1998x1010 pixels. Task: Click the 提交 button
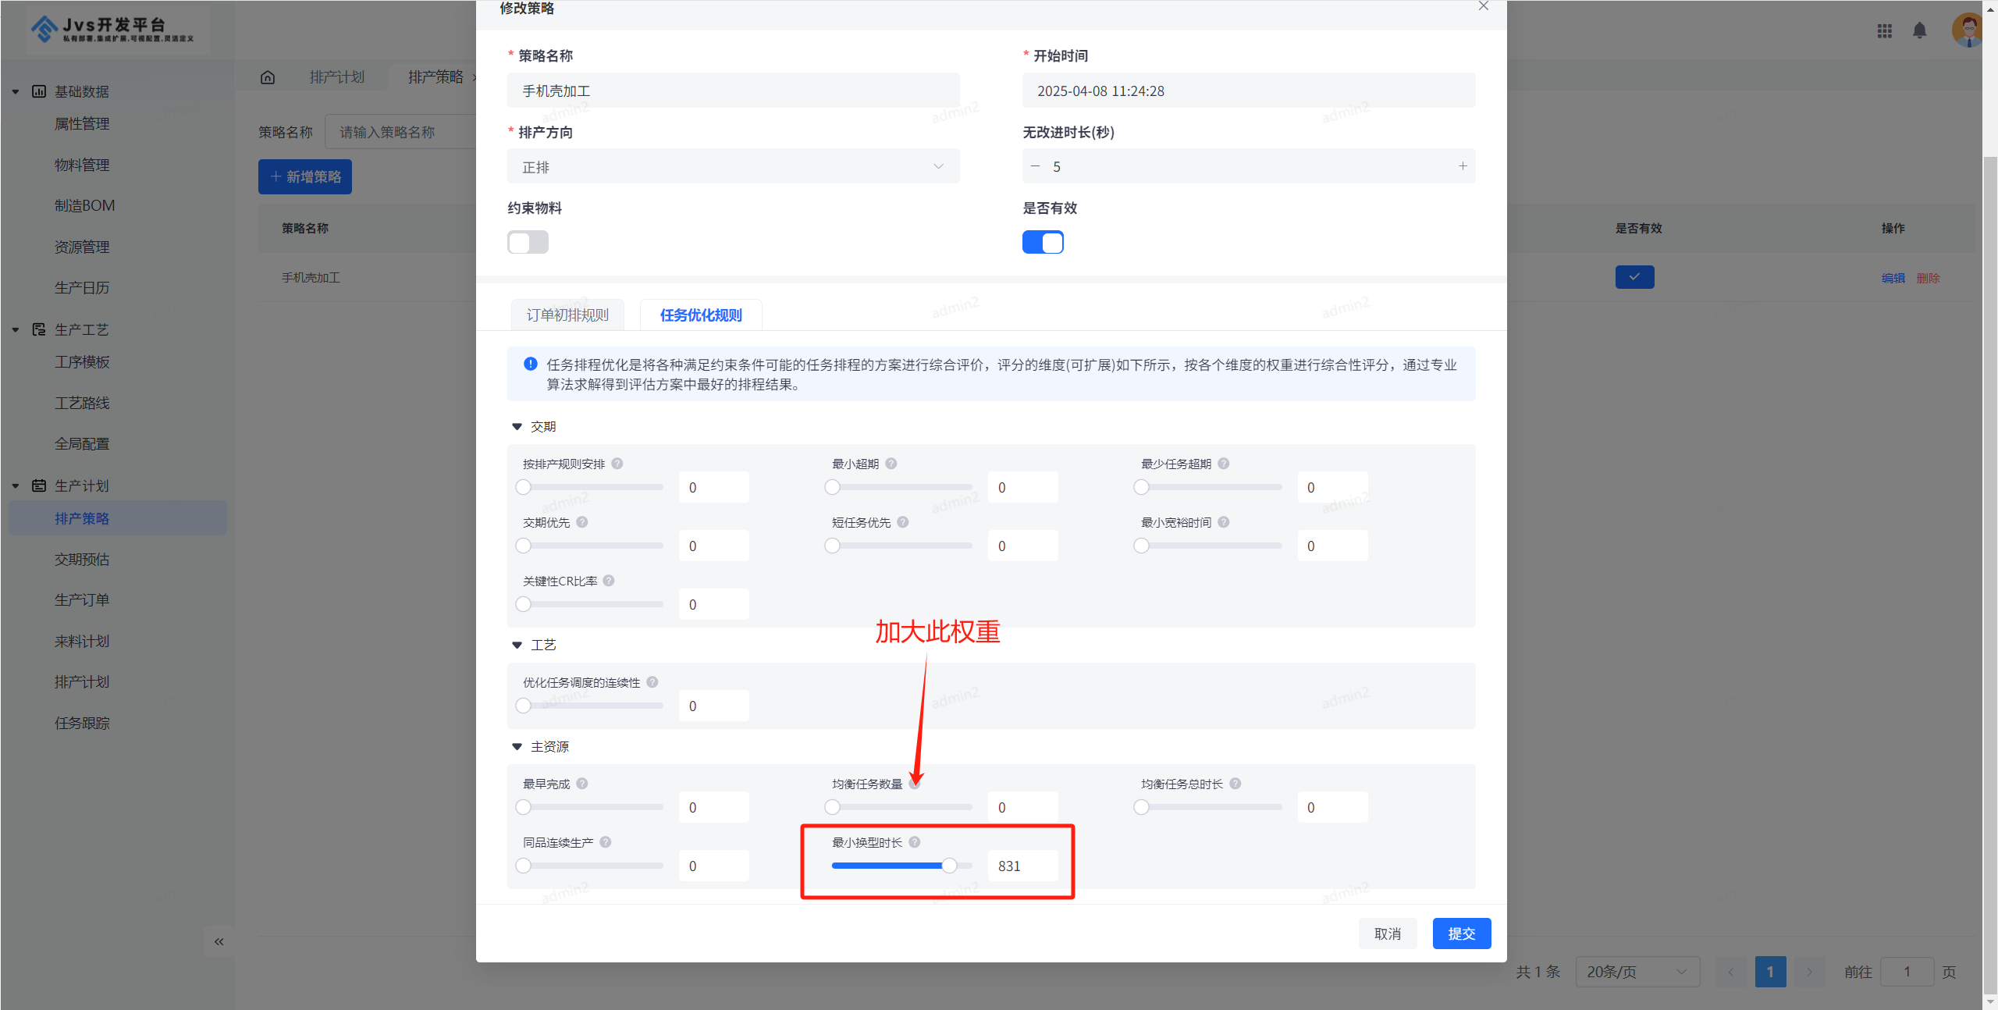(1461, 933)
